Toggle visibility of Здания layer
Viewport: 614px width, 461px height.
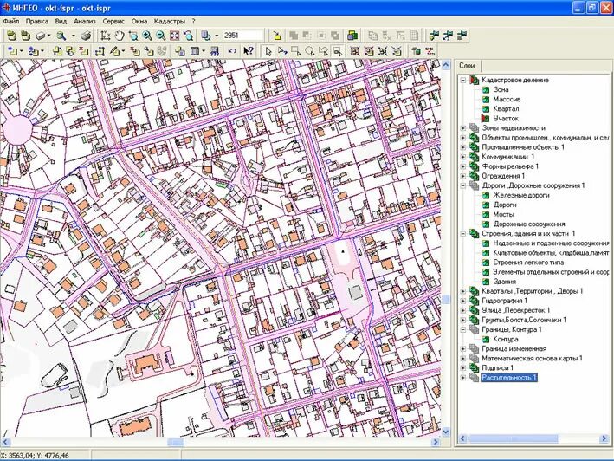pos(486,282)
